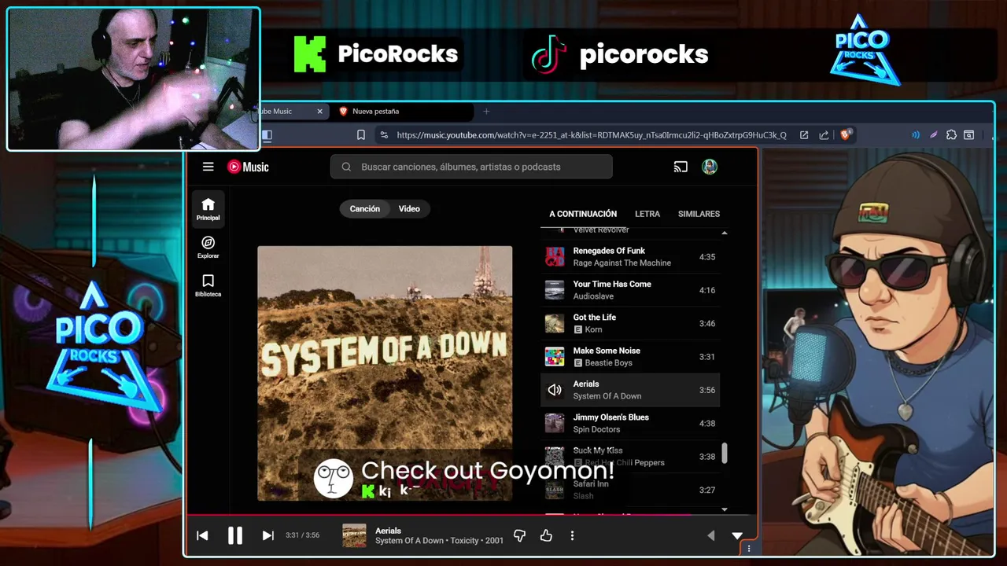Close the YouTube Music browser tab
This screenshot has width=1007, height=566.
click(x=319, y=112)
